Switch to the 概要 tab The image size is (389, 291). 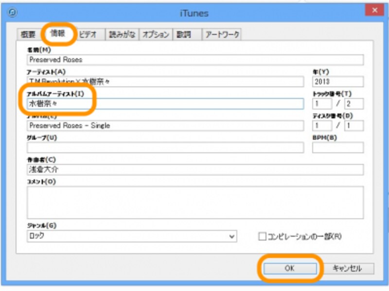coord(28,34)
